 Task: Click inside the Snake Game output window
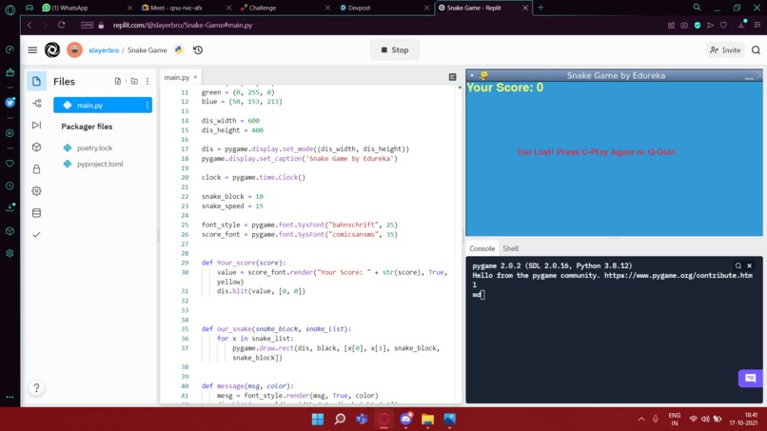[614, 159]
